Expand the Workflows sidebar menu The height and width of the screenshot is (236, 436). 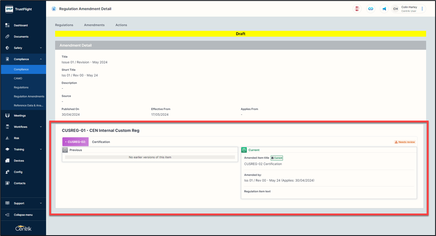click(41, 127)
